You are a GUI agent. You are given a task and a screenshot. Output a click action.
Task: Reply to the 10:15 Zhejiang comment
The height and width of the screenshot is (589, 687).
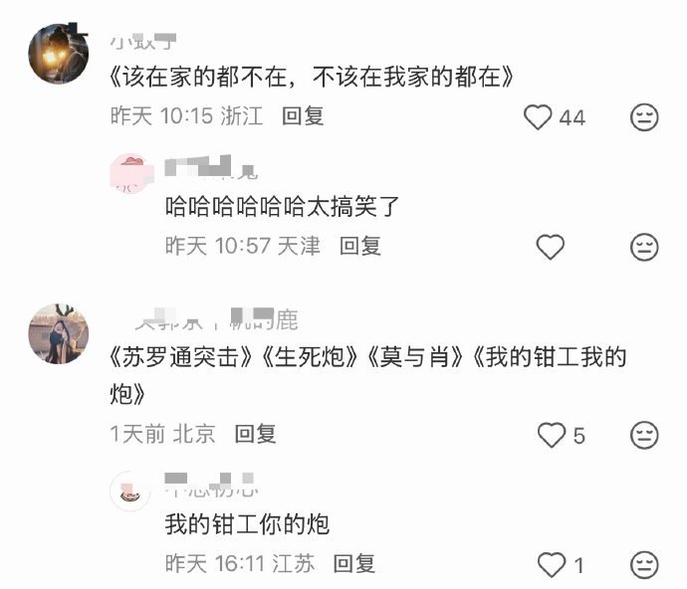point(303,116)
